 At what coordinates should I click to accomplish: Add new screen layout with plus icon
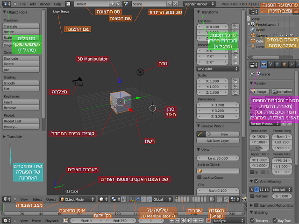point(112,4)
